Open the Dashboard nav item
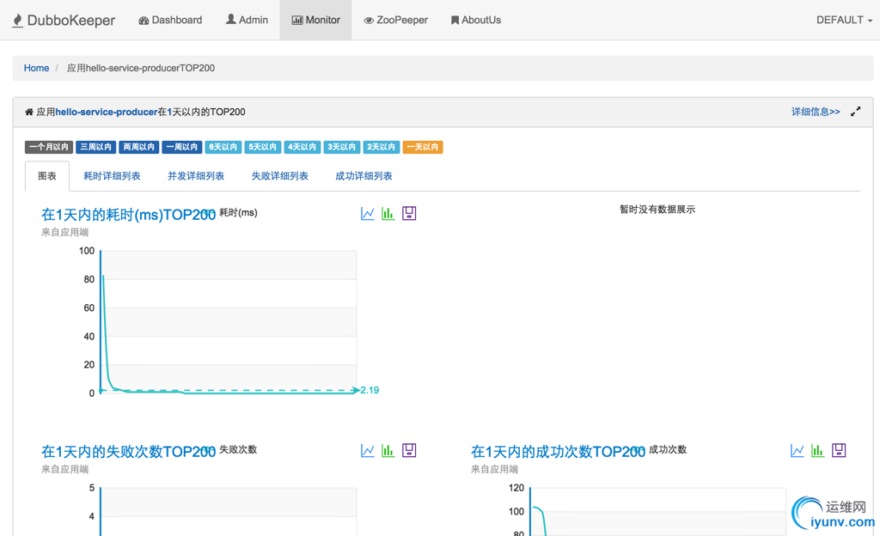This screenshot has height=536, width=880. (170, 20)
